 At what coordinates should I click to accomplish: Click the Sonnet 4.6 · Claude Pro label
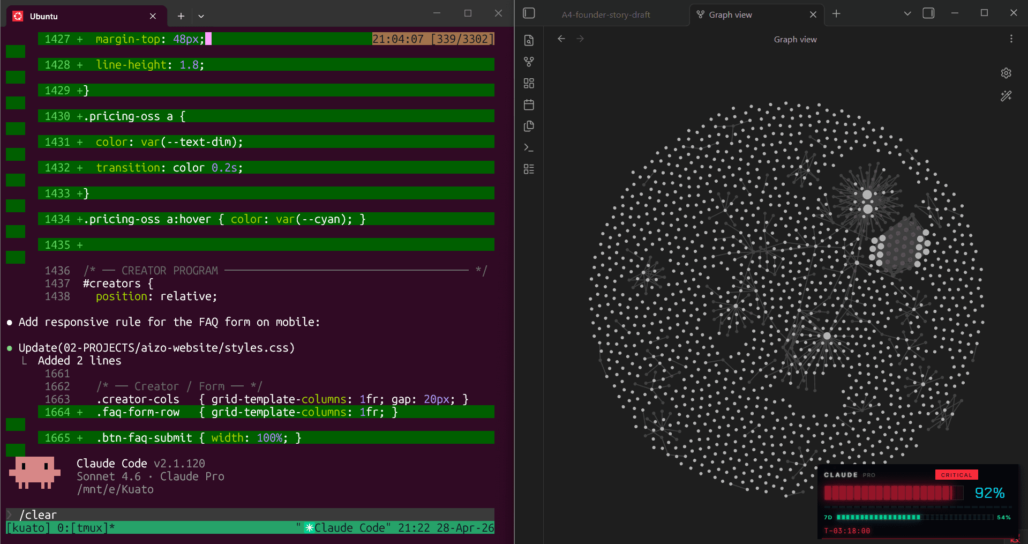pyautogui.click(x=150, y=476)
